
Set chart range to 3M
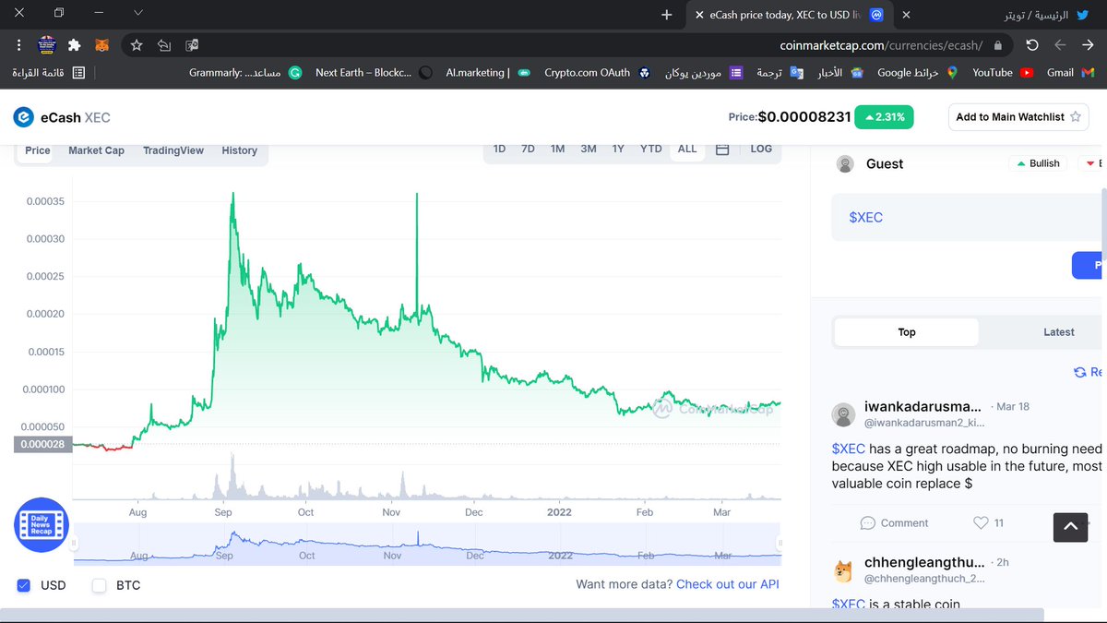tap(589, 149)
